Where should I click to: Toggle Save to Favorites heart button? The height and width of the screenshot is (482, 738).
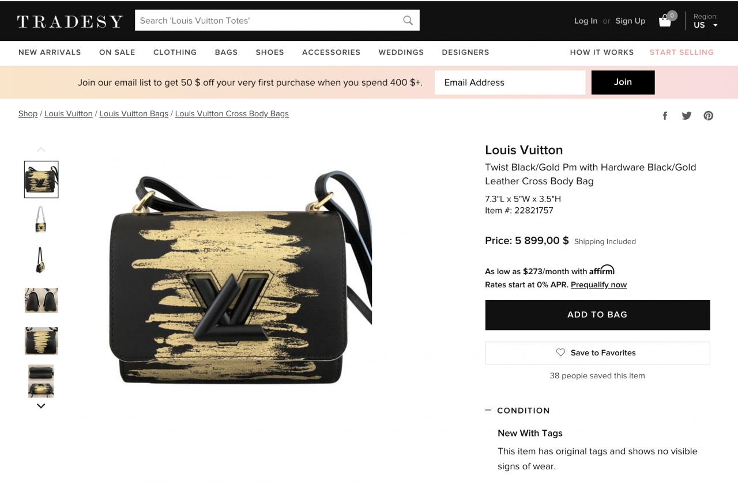pos(597,353)
